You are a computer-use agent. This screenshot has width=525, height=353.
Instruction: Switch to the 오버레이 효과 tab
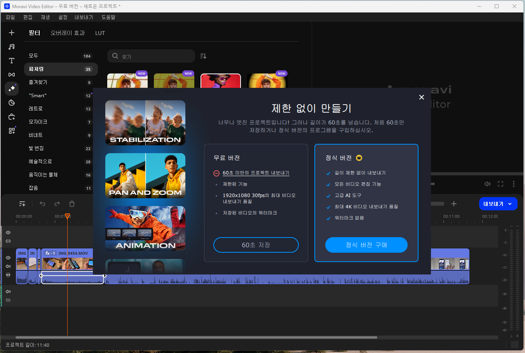(x=68, y=33)
